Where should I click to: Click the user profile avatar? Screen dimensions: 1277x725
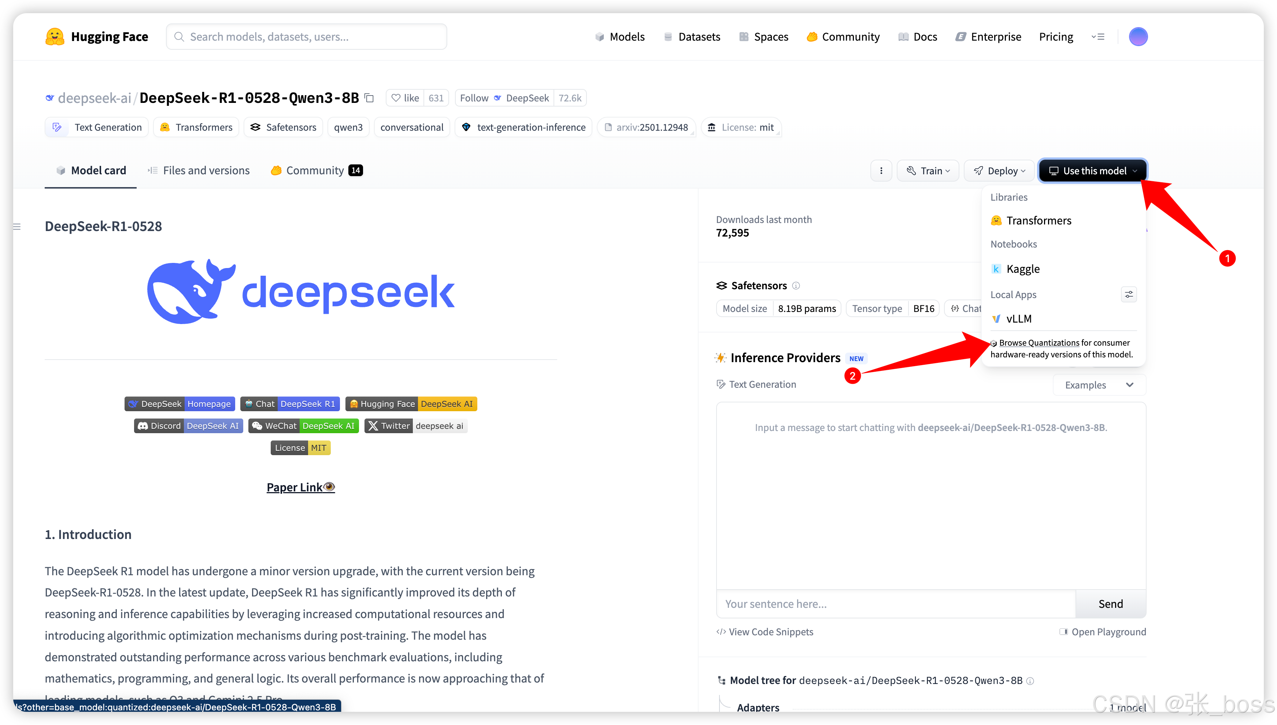coord(1138,37)
